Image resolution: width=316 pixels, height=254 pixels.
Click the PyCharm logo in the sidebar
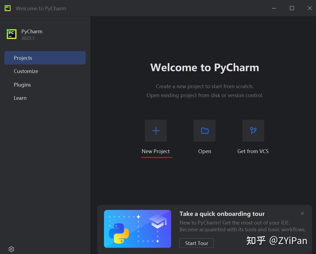point(11,34)
